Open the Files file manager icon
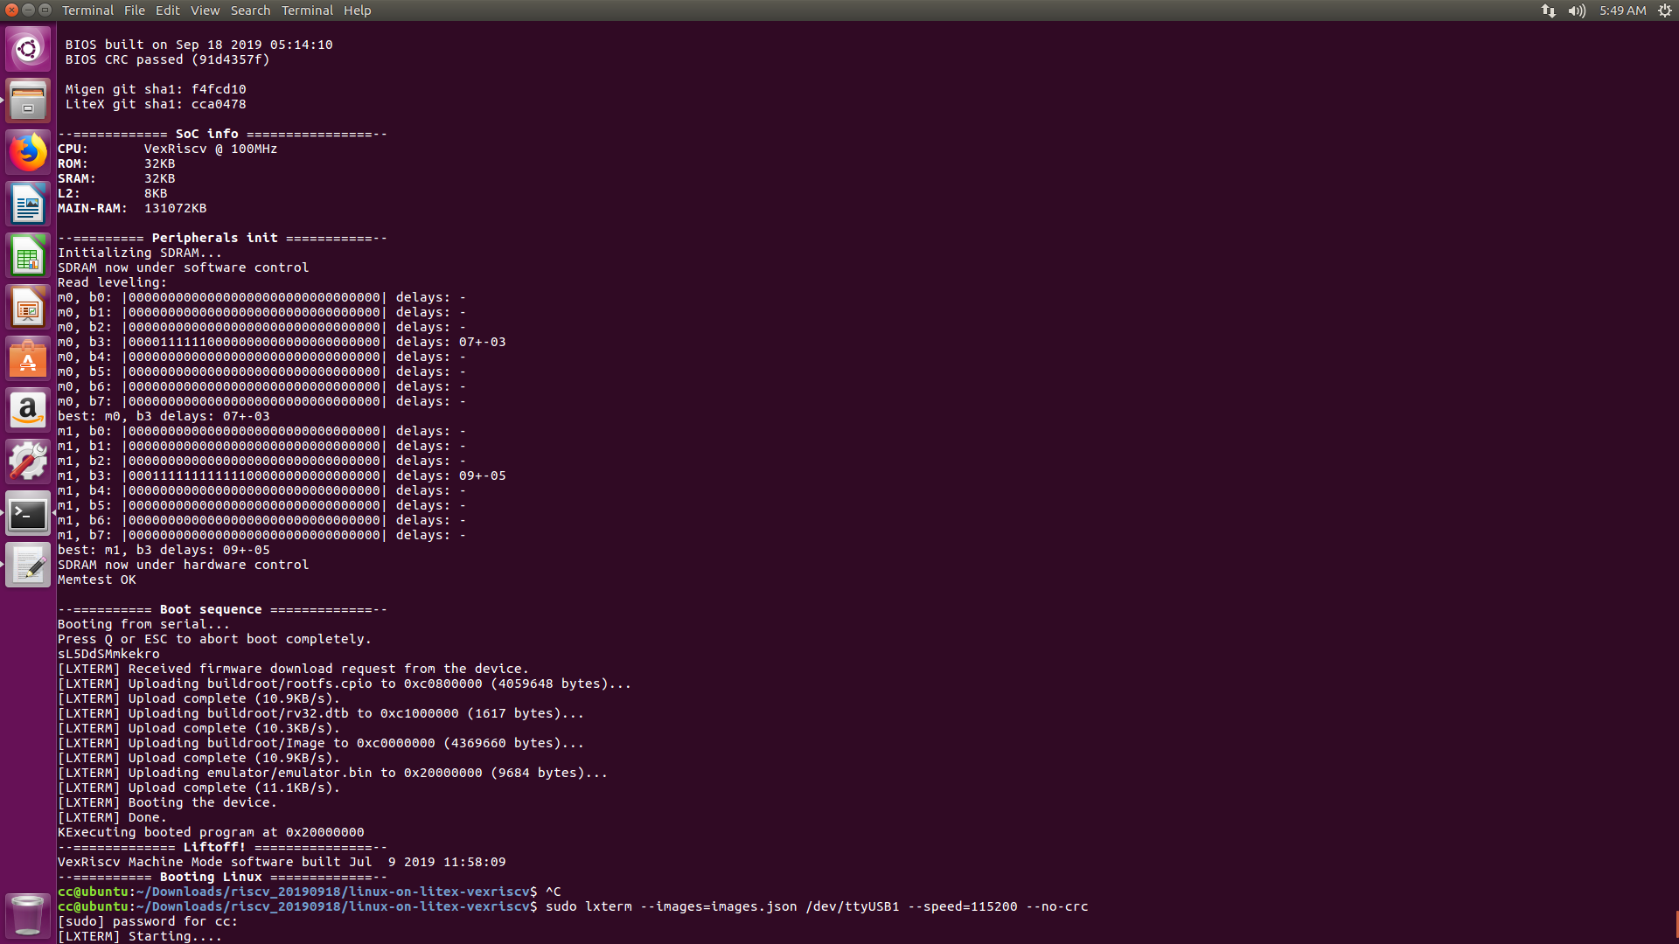The width and height of the screenshot is (1679, 944). click(28, 101)
